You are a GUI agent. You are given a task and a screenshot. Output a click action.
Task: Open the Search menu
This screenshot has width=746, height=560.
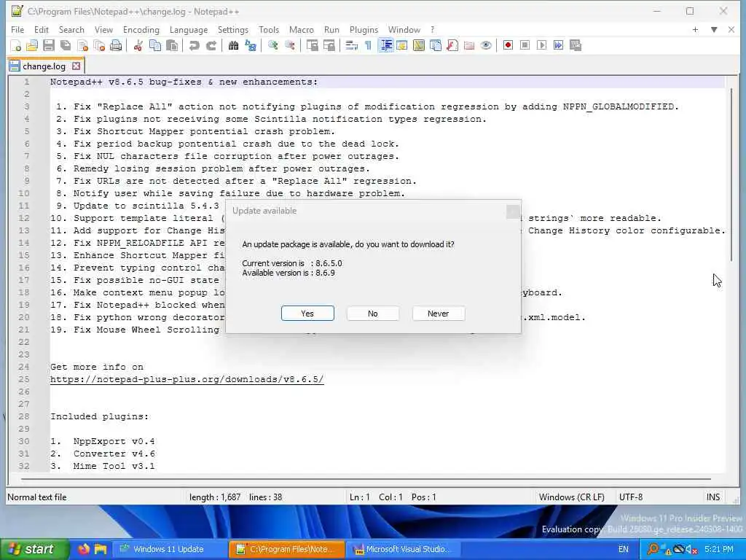pos(71,29)
